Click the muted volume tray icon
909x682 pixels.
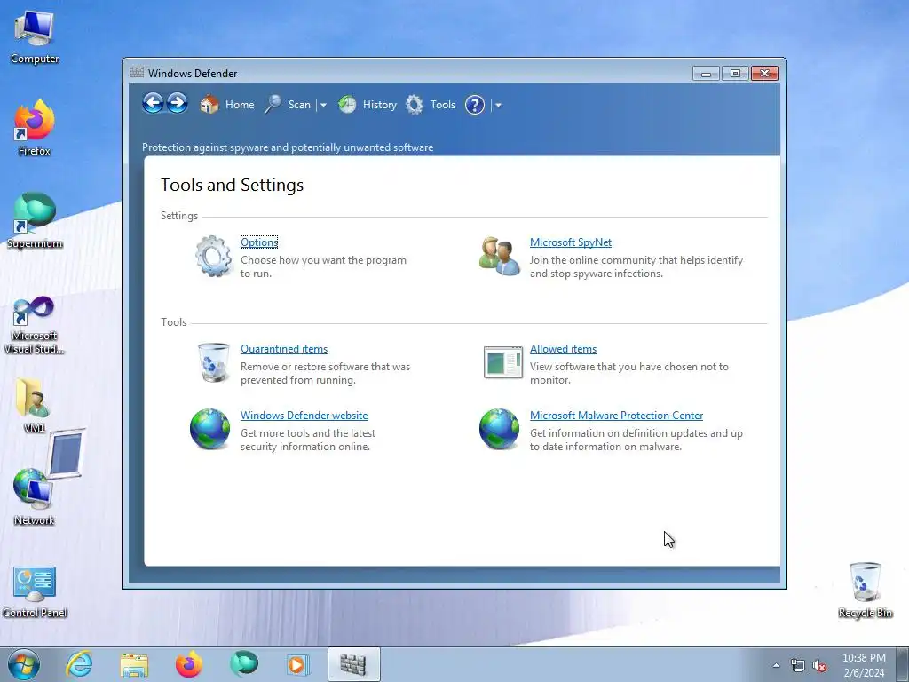click(x=819, y=666)
